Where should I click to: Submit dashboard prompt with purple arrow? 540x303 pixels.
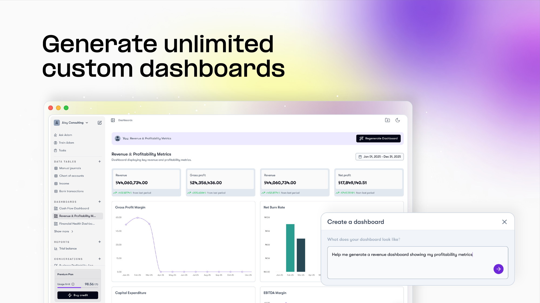(x=498, y=269)
